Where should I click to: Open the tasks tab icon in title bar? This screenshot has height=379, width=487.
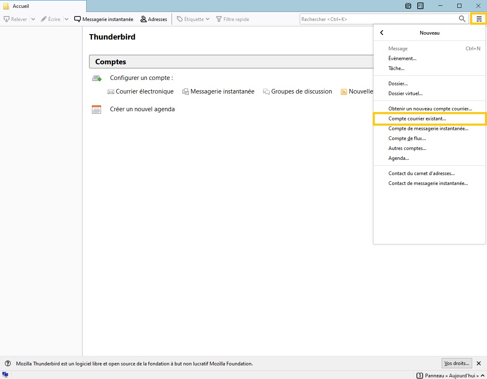(420, 6)
